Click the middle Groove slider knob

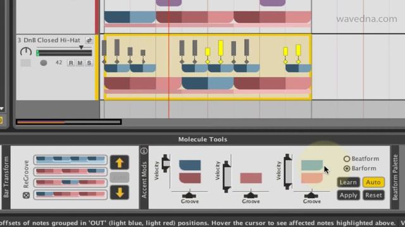click(x=251, y=195)
